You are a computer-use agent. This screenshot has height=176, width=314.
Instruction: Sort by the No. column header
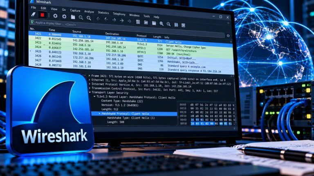(x=32, y=29)
